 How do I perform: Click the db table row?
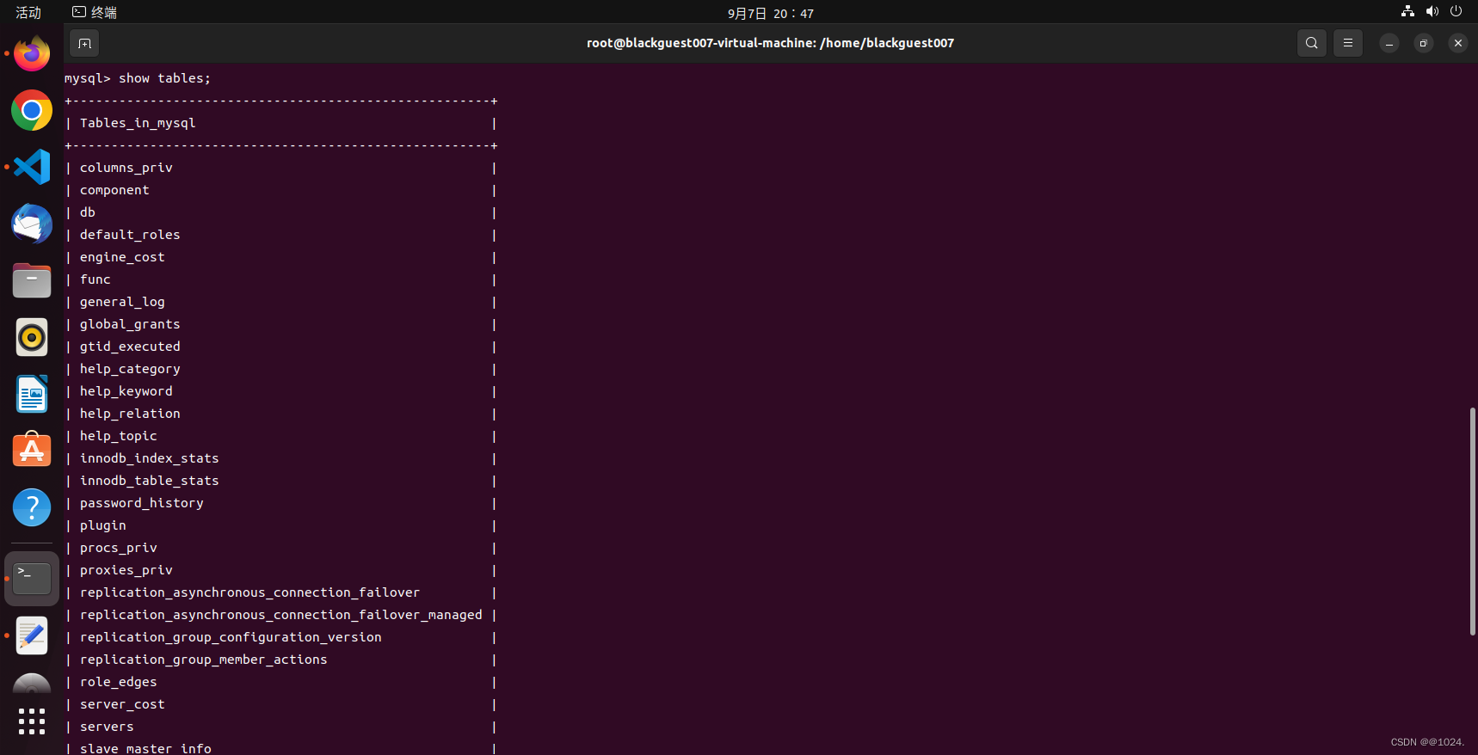tap(281, 212)
